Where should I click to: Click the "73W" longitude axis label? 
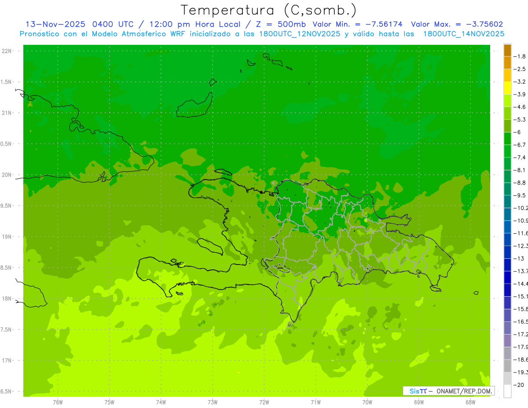[x=213, y=402]
